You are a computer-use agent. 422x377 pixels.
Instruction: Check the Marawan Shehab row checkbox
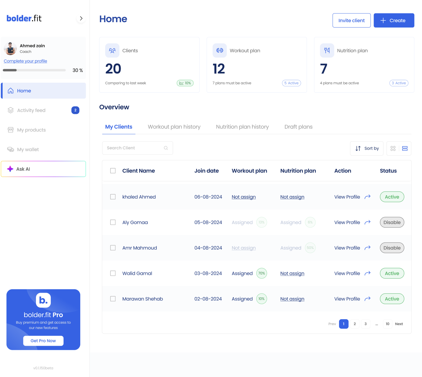(x=113, y=299)
